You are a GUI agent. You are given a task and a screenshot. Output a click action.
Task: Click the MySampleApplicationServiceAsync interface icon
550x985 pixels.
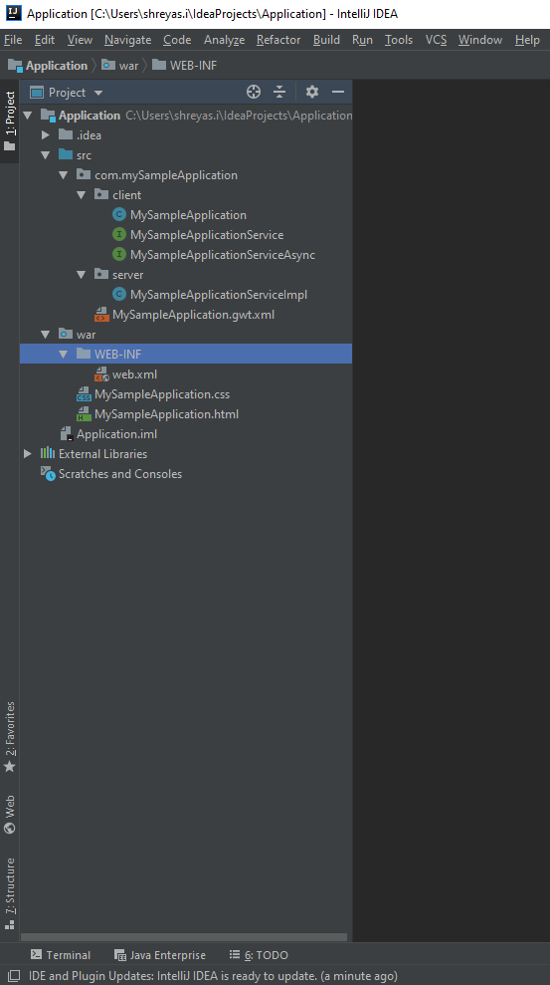click(x=119, y=255)
